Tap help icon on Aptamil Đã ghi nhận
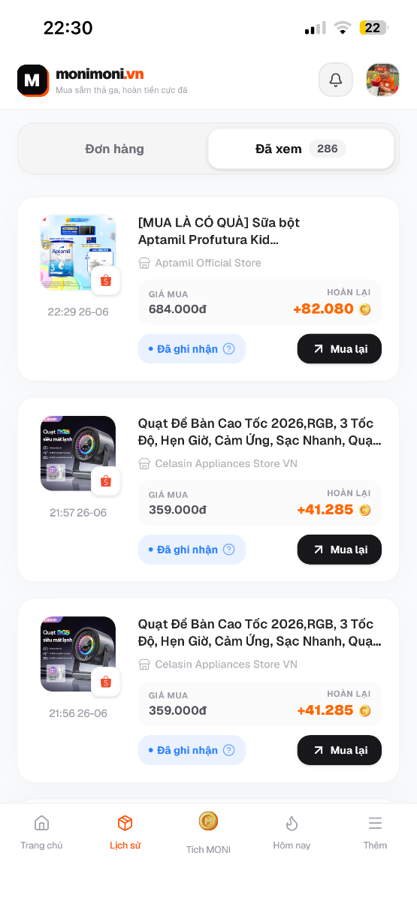 [x=229, y=349]
